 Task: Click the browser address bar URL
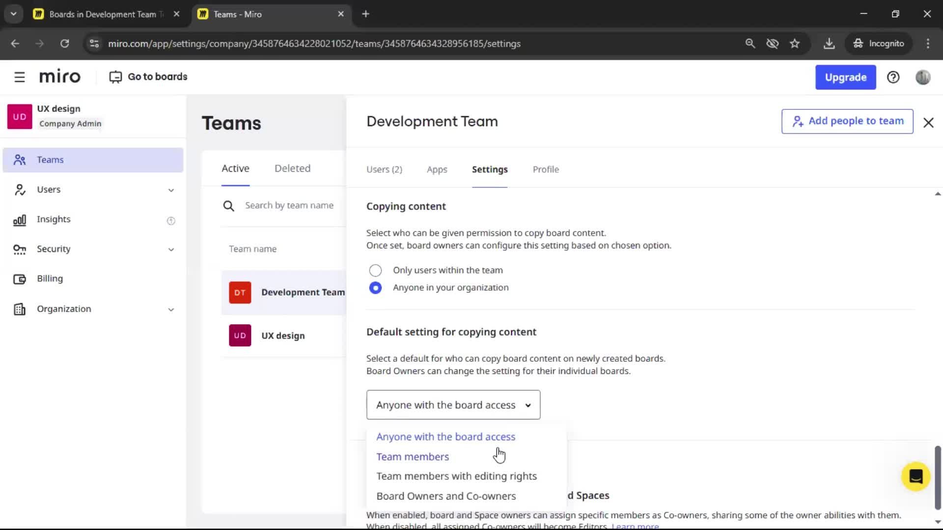pyautogui.click(x=314, y=44)
